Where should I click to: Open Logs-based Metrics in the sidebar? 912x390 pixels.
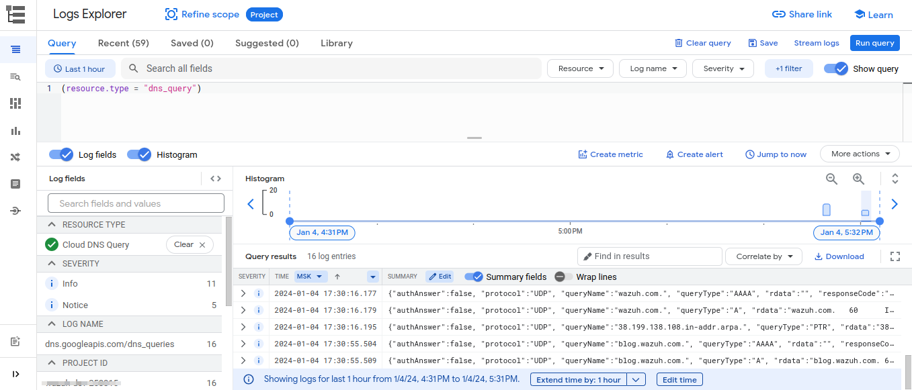(16, 130)
